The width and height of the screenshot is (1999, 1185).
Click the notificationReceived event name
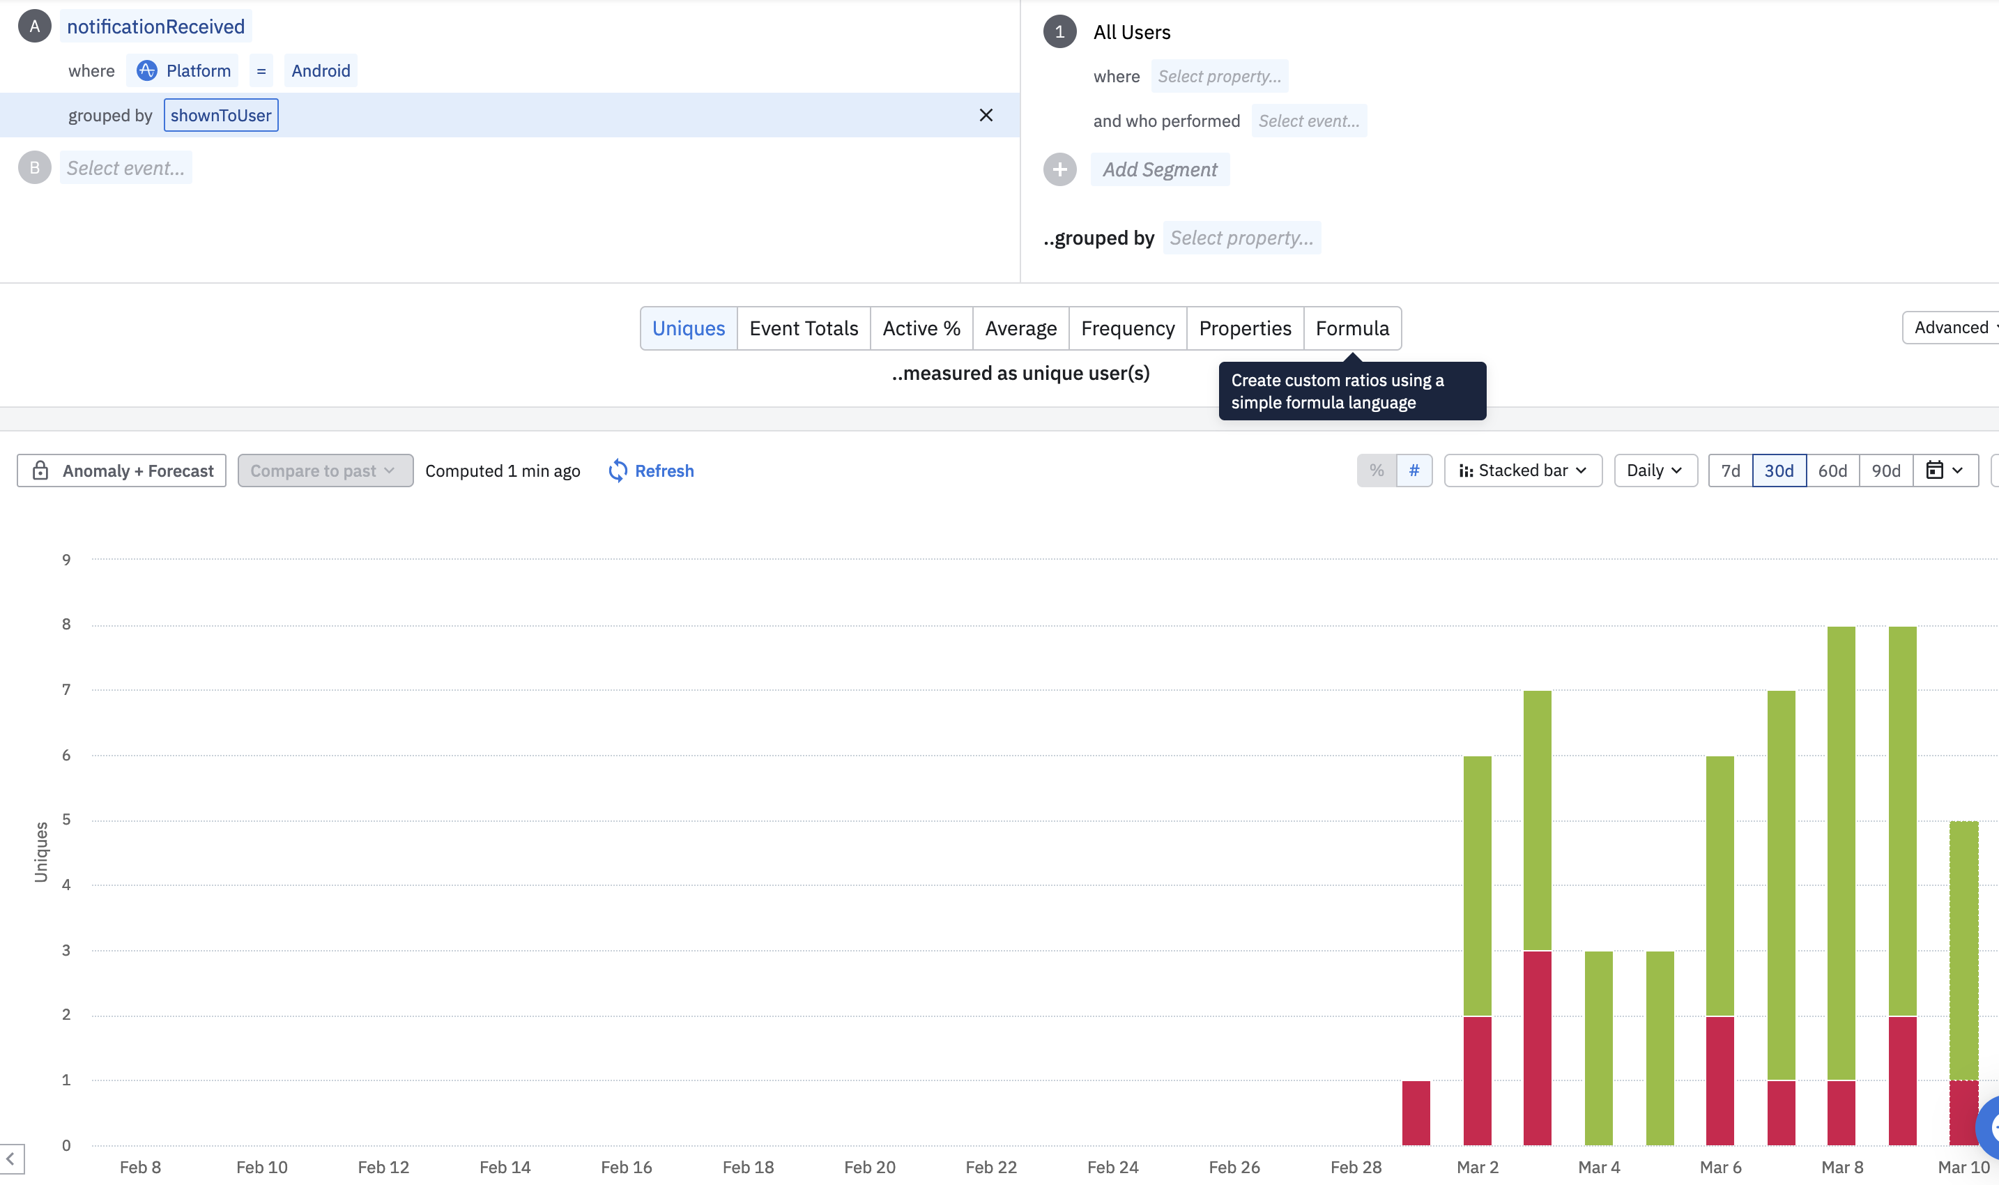click(155, 26)
